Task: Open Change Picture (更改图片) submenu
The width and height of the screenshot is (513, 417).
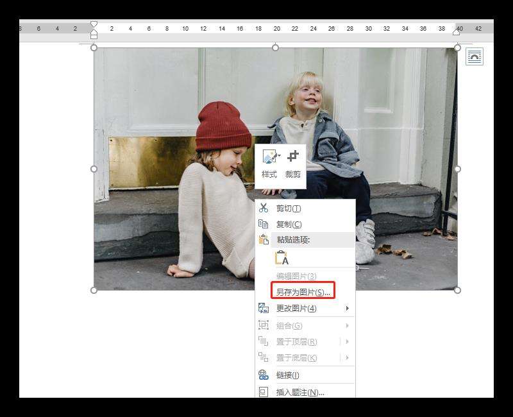Action: point(305,309)
